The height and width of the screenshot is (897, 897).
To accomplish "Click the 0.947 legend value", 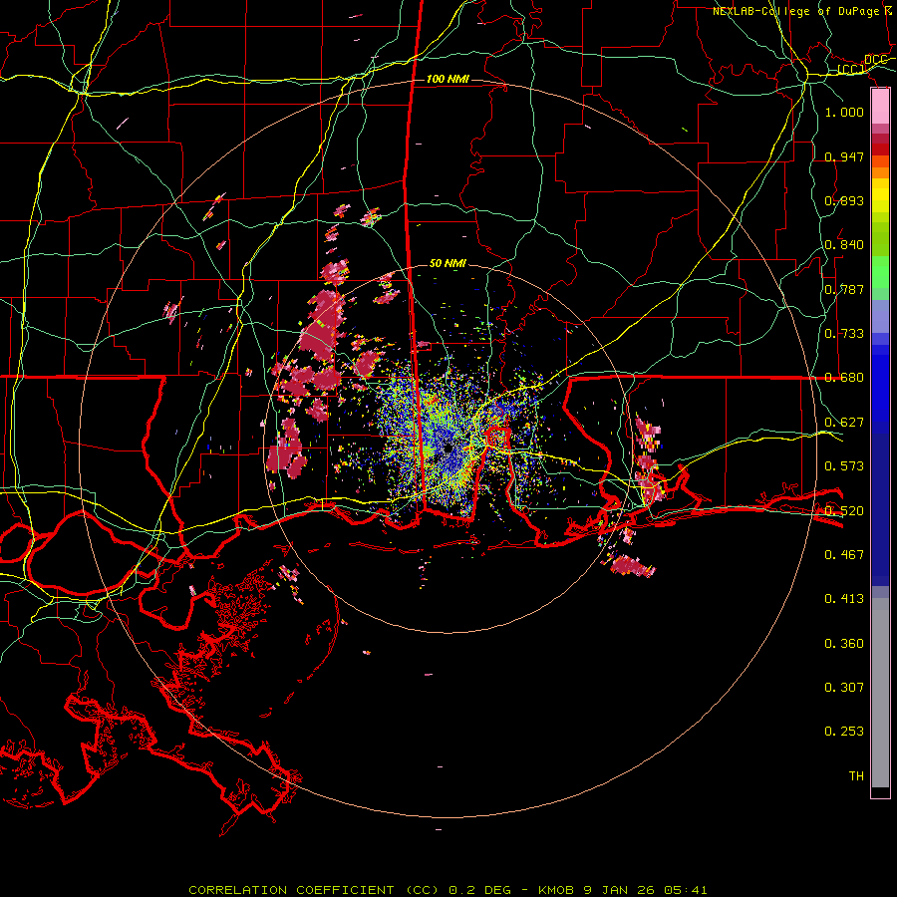I will (x=844, y=156).
